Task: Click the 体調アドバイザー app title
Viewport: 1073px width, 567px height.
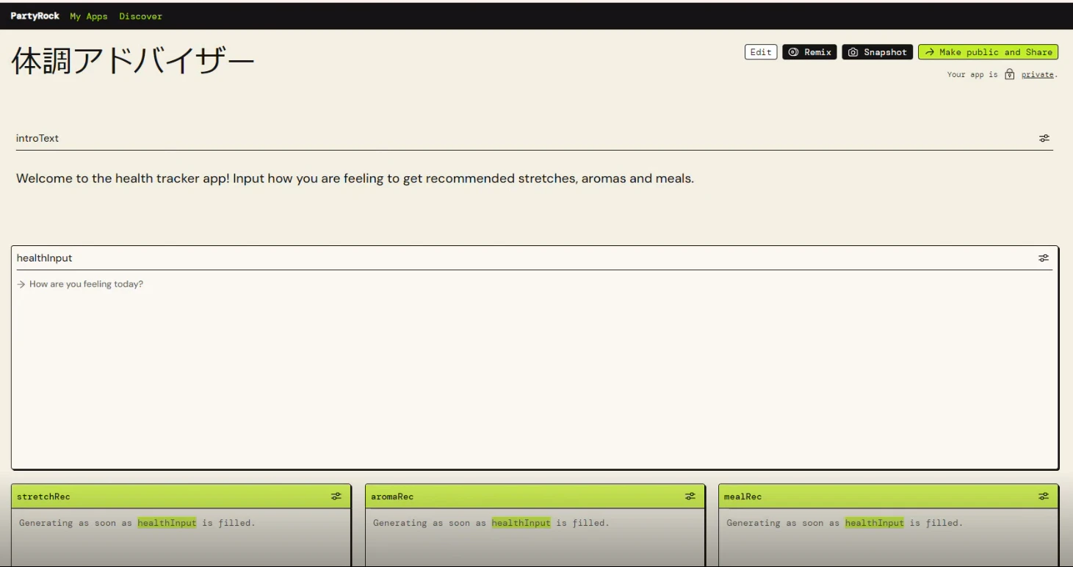Action: click(x=133, y=62)
